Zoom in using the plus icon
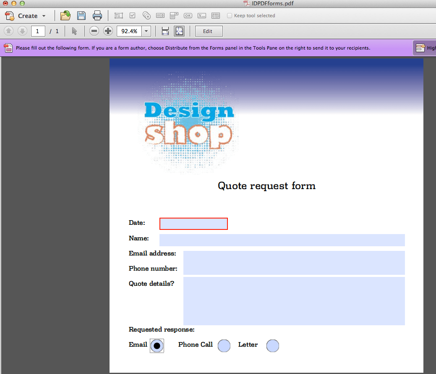 108,31
